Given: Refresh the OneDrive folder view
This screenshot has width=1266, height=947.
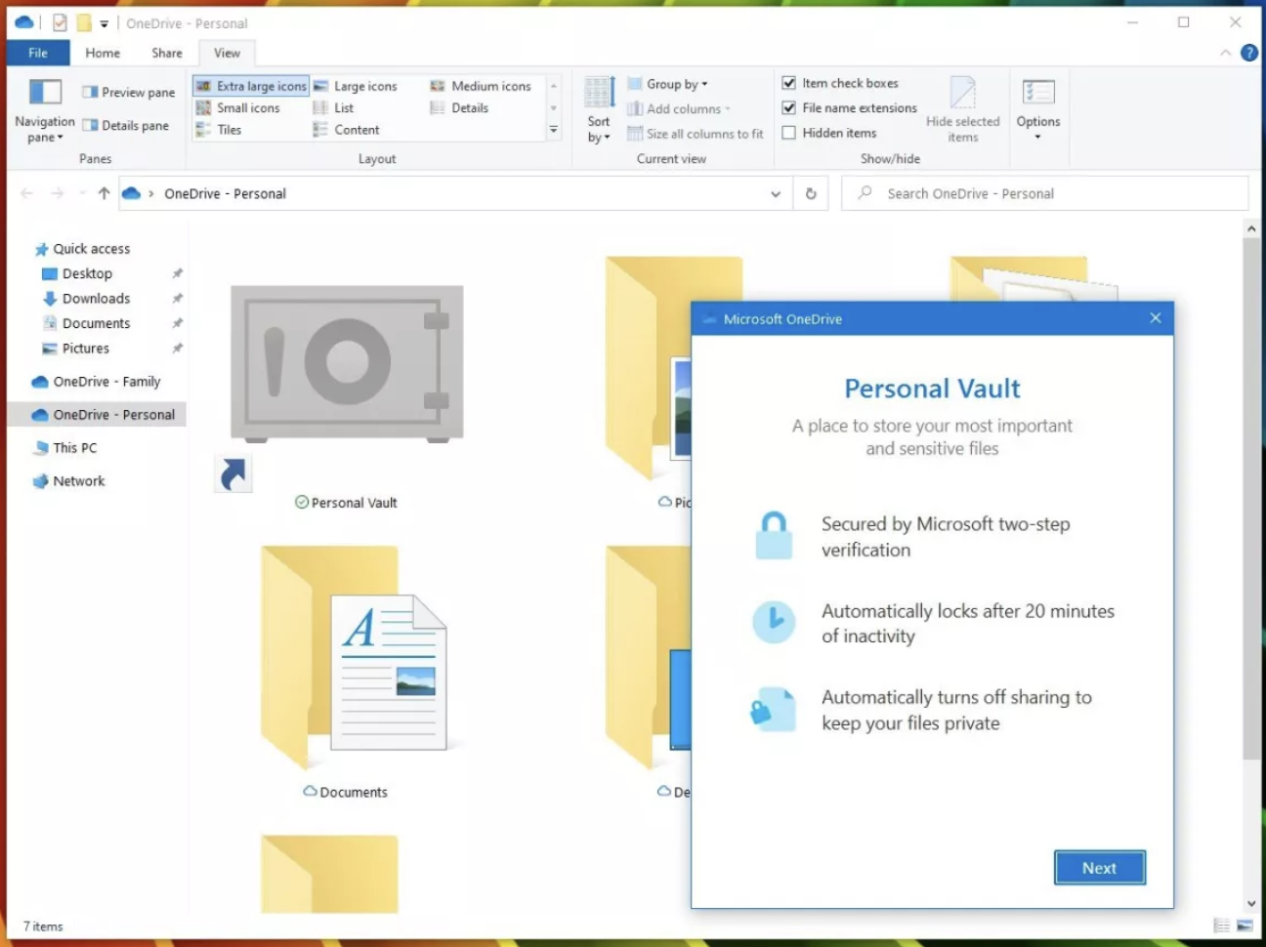Looking at the screenshot, I should click(811, 193).
